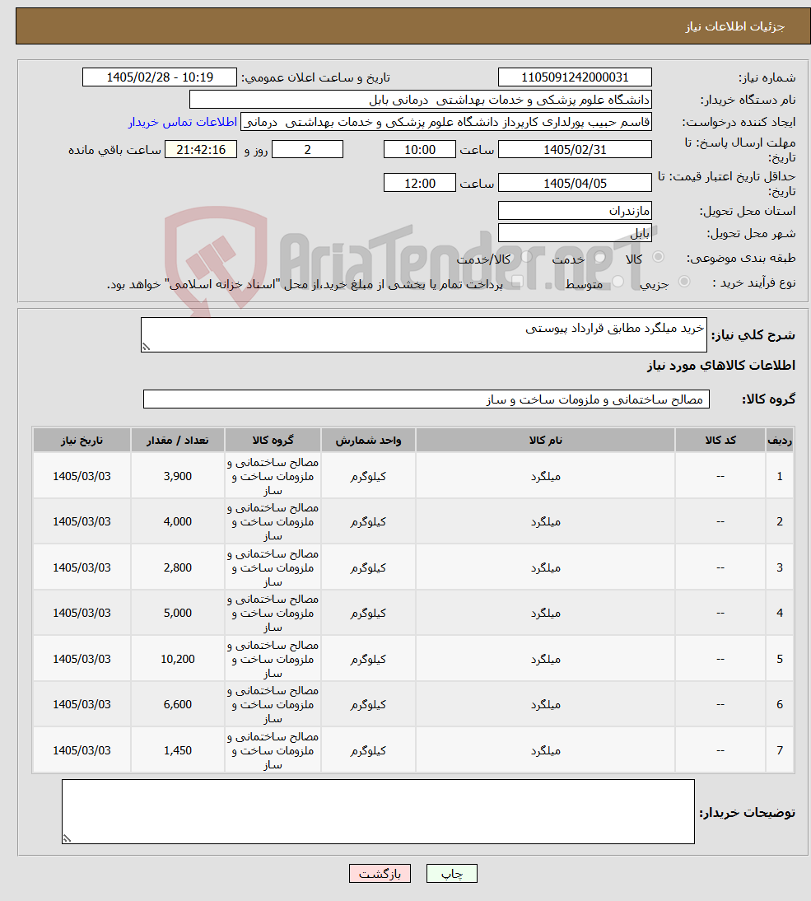
Task: Click the واحد شمارش column header
Action: [x=368, y=440]
